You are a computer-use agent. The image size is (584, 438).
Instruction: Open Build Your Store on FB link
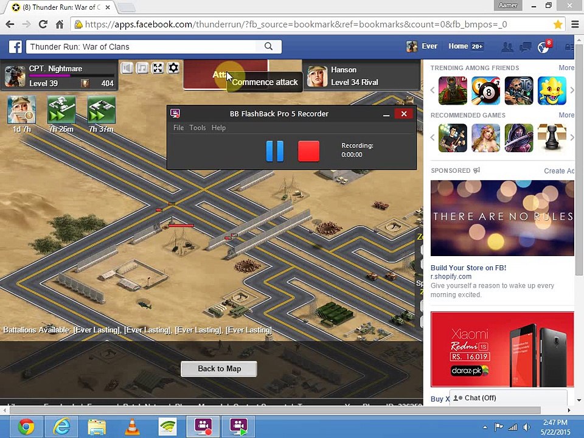pos(468,268)
